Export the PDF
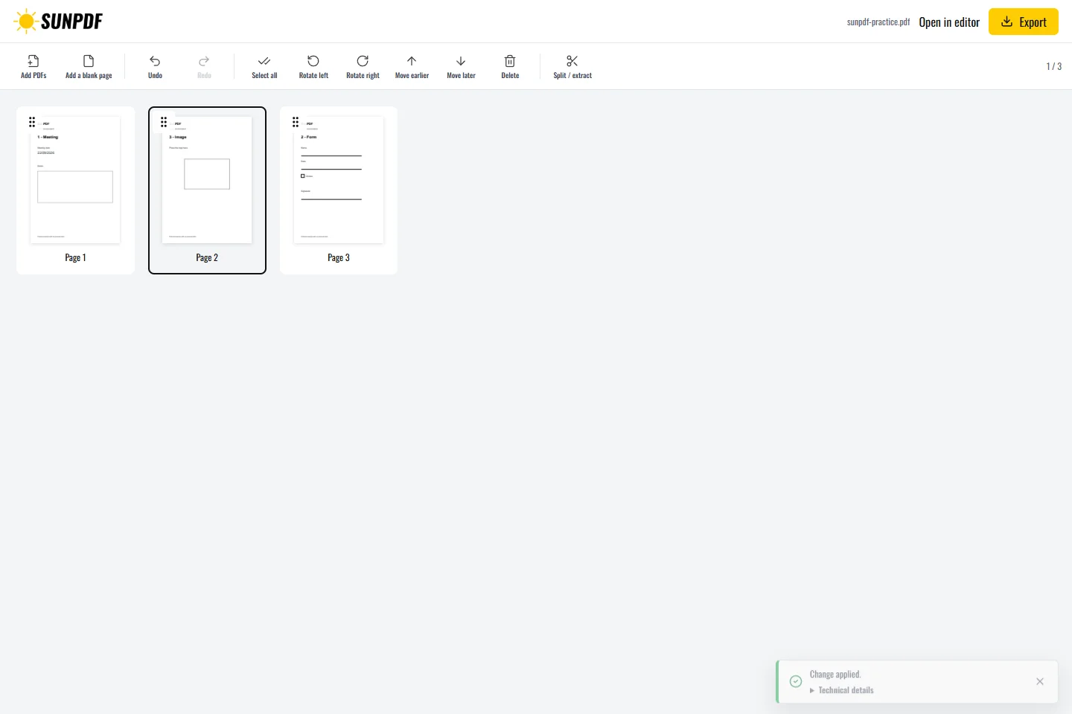1072x714 pixels. click(x=1024, y=22)
